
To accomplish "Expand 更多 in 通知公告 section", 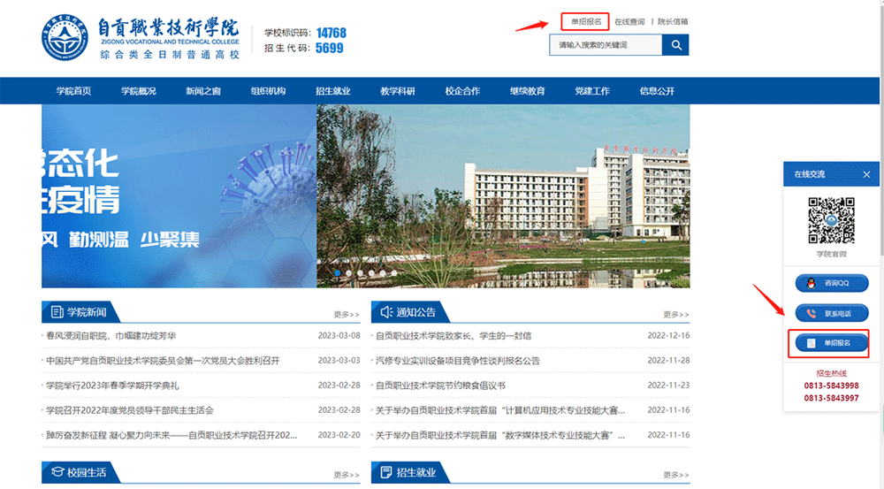I will click(676, 315).
